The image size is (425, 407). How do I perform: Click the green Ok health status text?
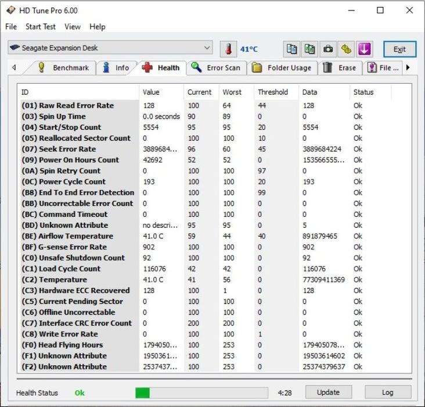(80, 393)
